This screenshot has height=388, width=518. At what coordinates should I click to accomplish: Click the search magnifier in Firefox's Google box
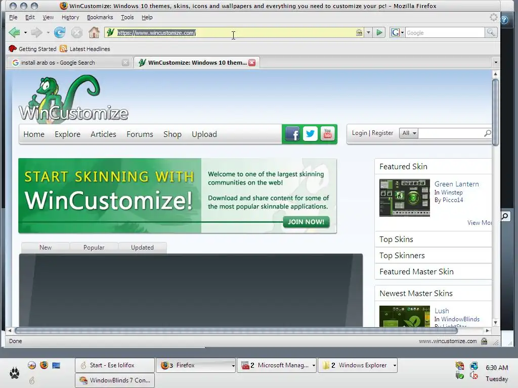point(491,32)
